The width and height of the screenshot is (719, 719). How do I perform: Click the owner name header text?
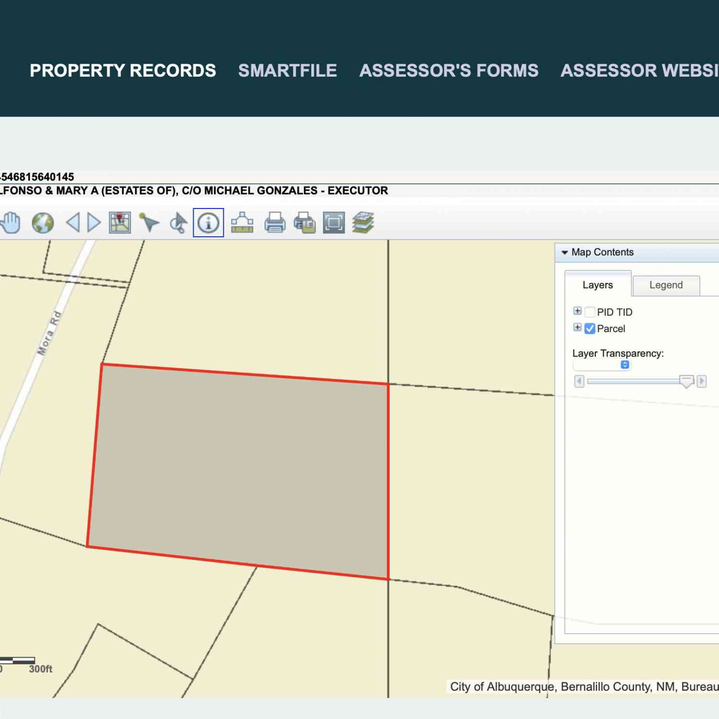click(194, 191)
